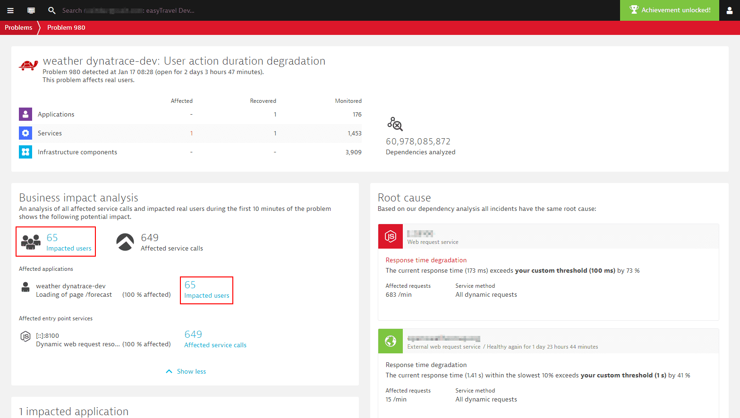Click the Web request service label
Screen dimensions: 740x418
pos(433,242)
